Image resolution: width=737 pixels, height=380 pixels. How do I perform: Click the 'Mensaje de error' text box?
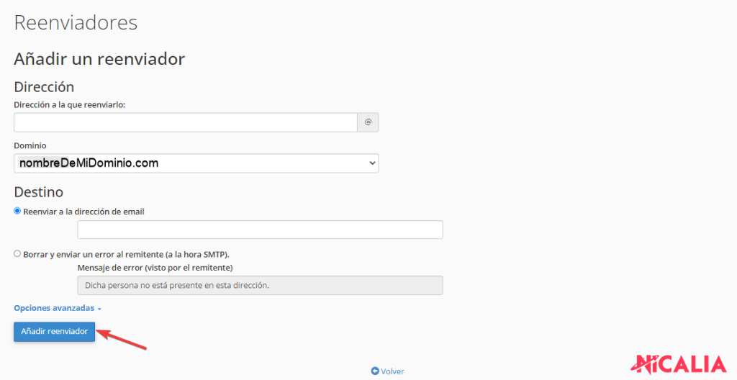pyautogui.click(x=260, y=285)
